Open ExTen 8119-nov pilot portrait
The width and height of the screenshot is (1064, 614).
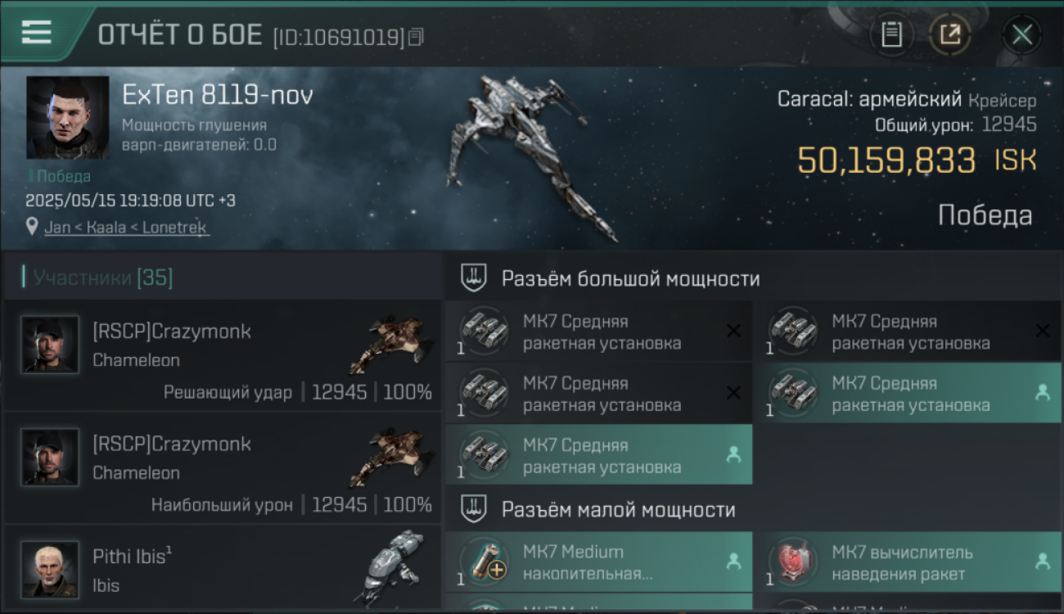tap(67, 118)
